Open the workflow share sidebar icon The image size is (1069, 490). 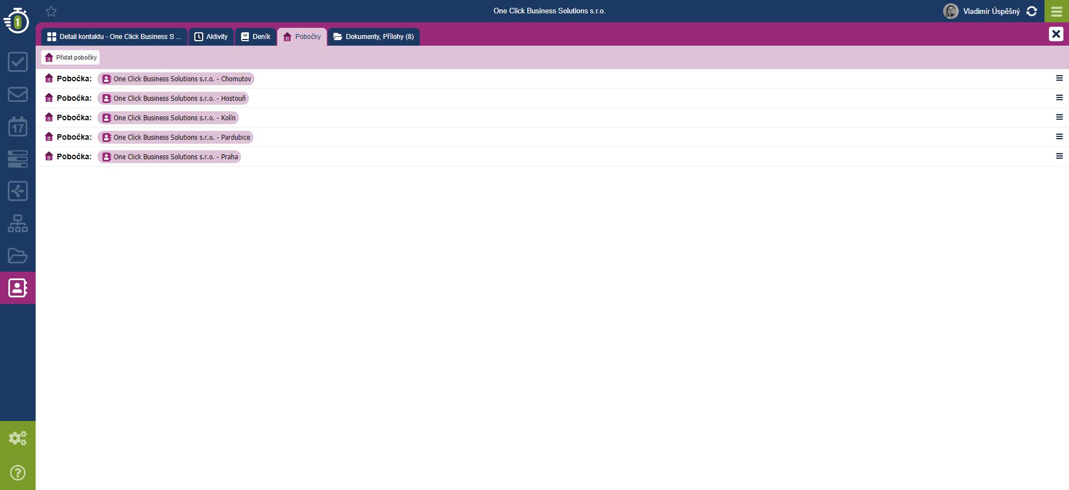[x=18, y=191]
